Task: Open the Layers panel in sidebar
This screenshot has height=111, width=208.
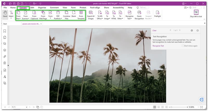Action: coord(5,50)
